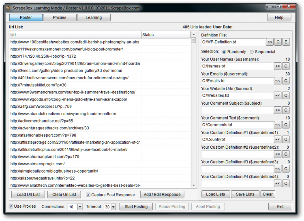The width and height of the screenshot is (304, 221).
Task: Click the Help button
Action: click(x=279, y=18)
